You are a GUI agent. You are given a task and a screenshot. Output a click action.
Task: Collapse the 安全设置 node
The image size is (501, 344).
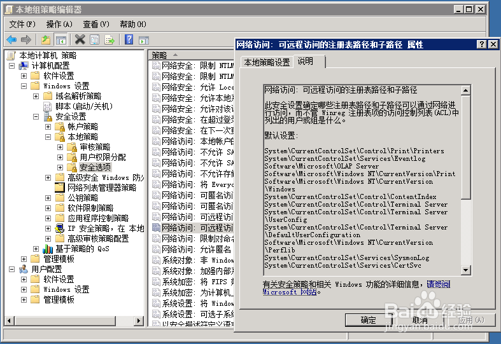click(x=36, y=117)
